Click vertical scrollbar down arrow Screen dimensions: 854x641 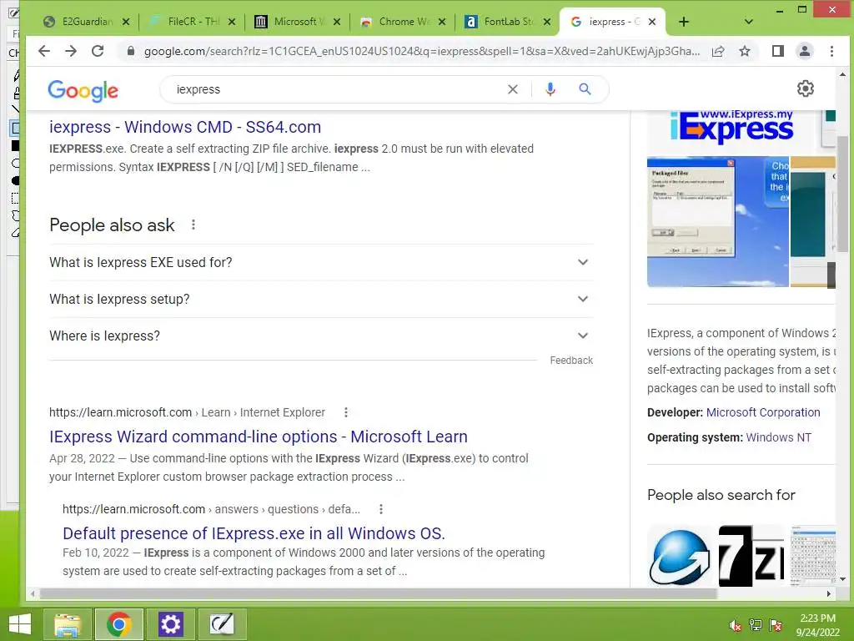coord(842,579)
